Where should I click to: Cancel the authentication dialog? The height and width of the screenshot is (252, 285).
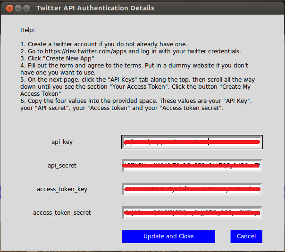point(246,236)
